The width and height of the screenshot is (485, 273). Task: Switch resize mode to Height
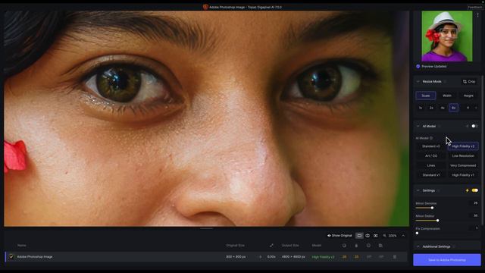468,96
